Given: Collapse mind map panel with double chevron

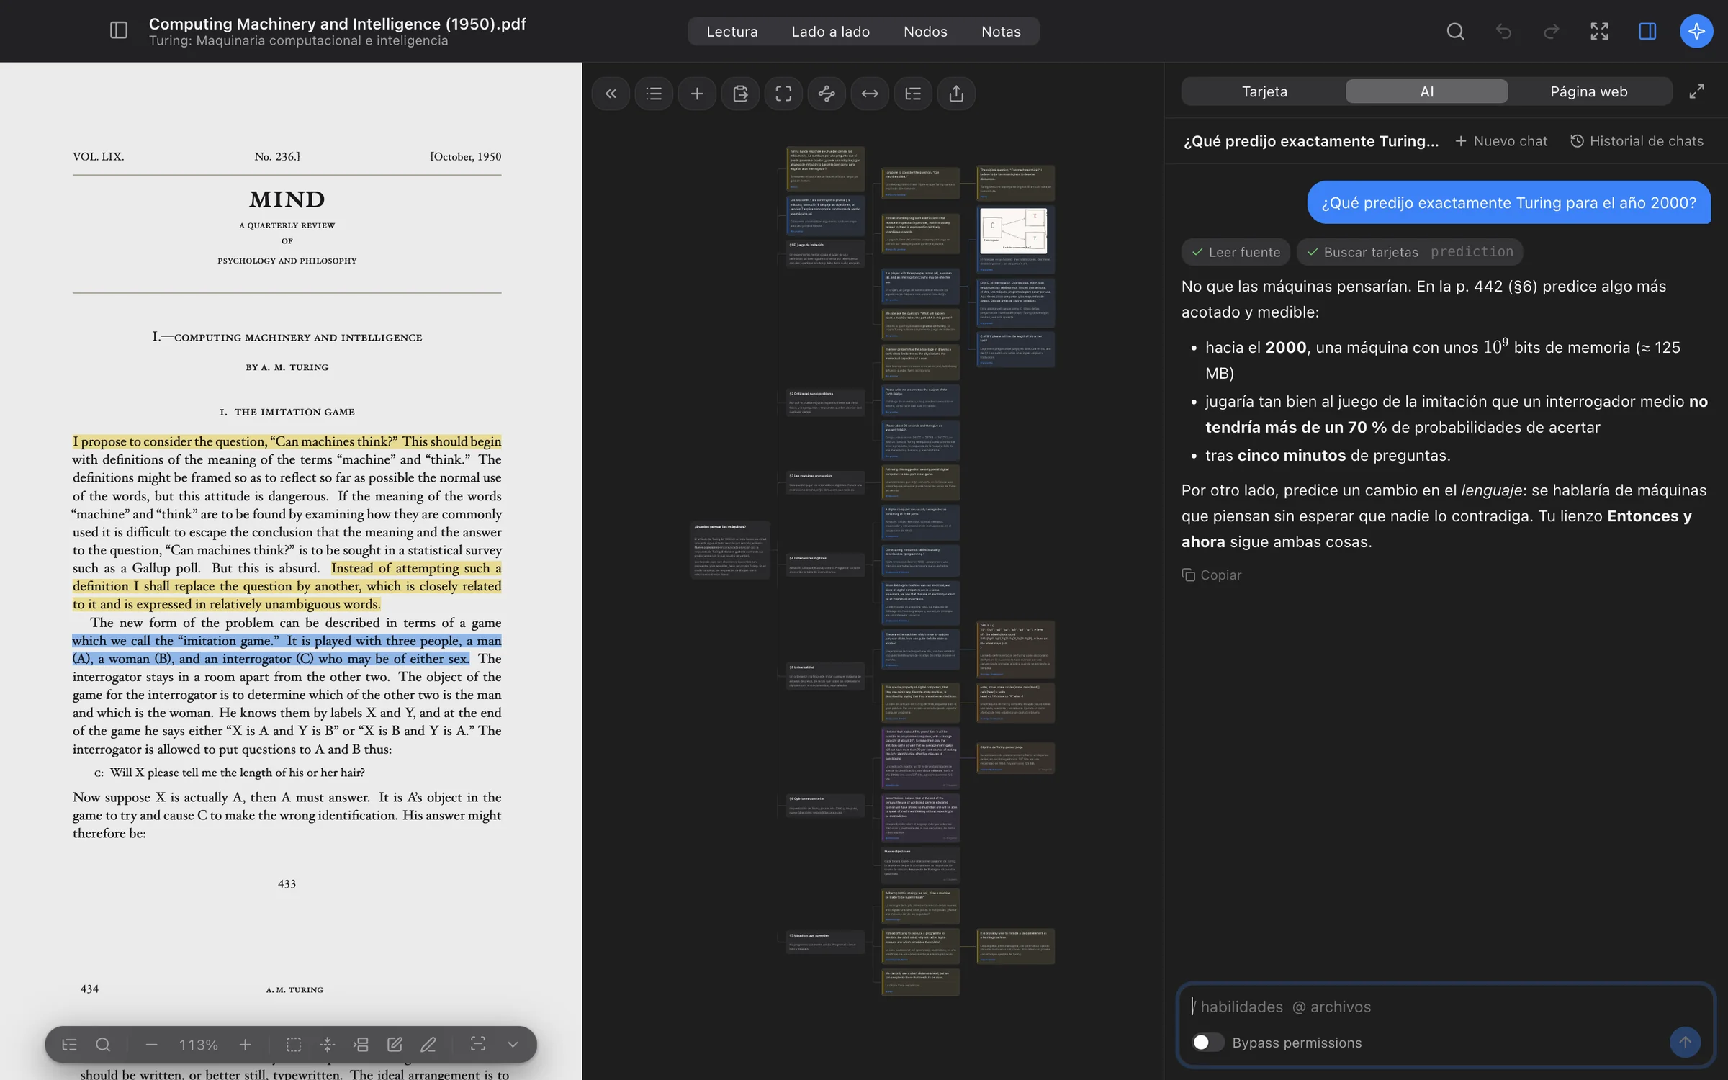Looking at the screenshot, I should 611,94.
